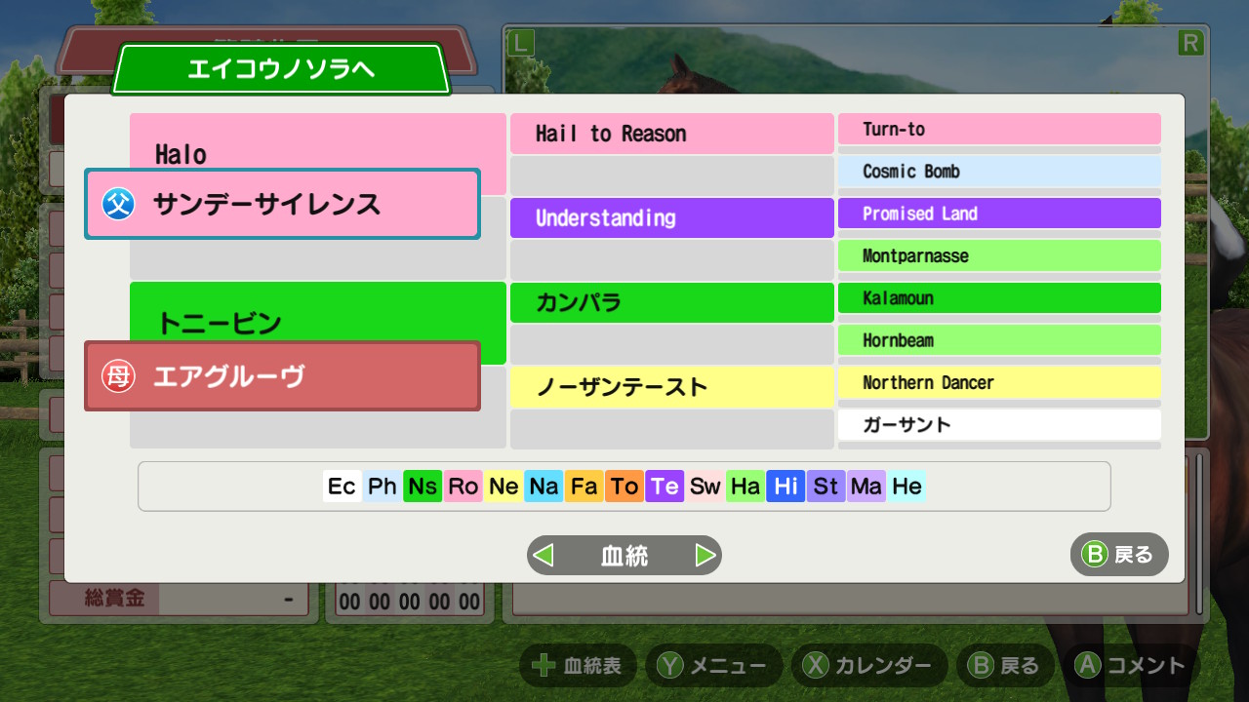This screenshot has height=702, width=1249.
Task: Select the He lineage color swatch
Action: click(907, 487)
